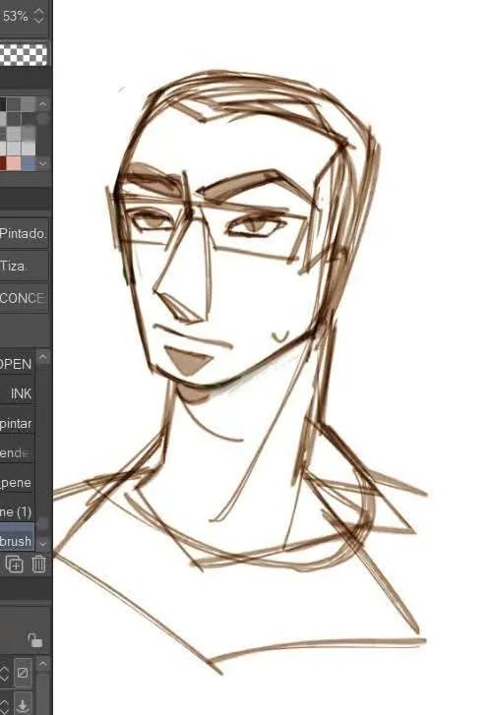Click the open padlock lock icon
This screenshot has height=715, width=494.
pyautogui.click(x=35, y=640)
